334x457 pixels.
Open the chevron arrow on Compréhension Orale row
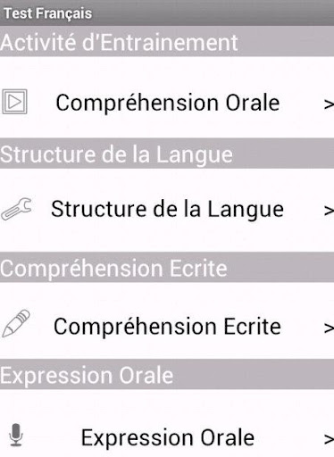329,104
